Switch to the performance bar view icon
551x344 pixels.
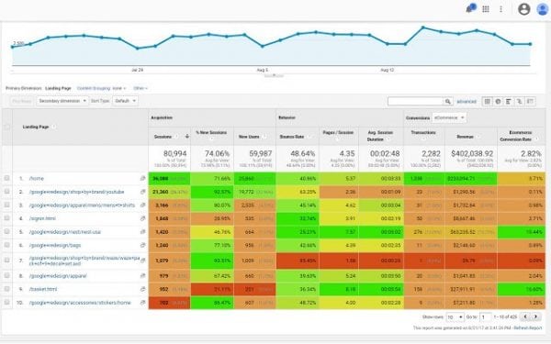click(509, 102)
